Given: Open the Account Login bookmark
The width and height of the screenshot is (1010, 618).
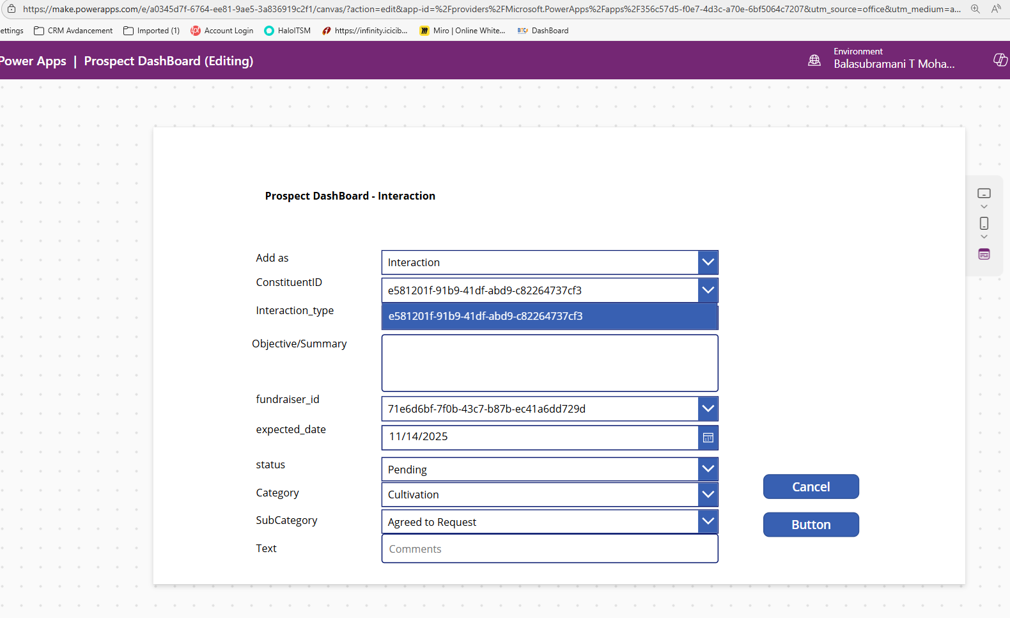Looking at the screenshot, I should click(222, 31).
